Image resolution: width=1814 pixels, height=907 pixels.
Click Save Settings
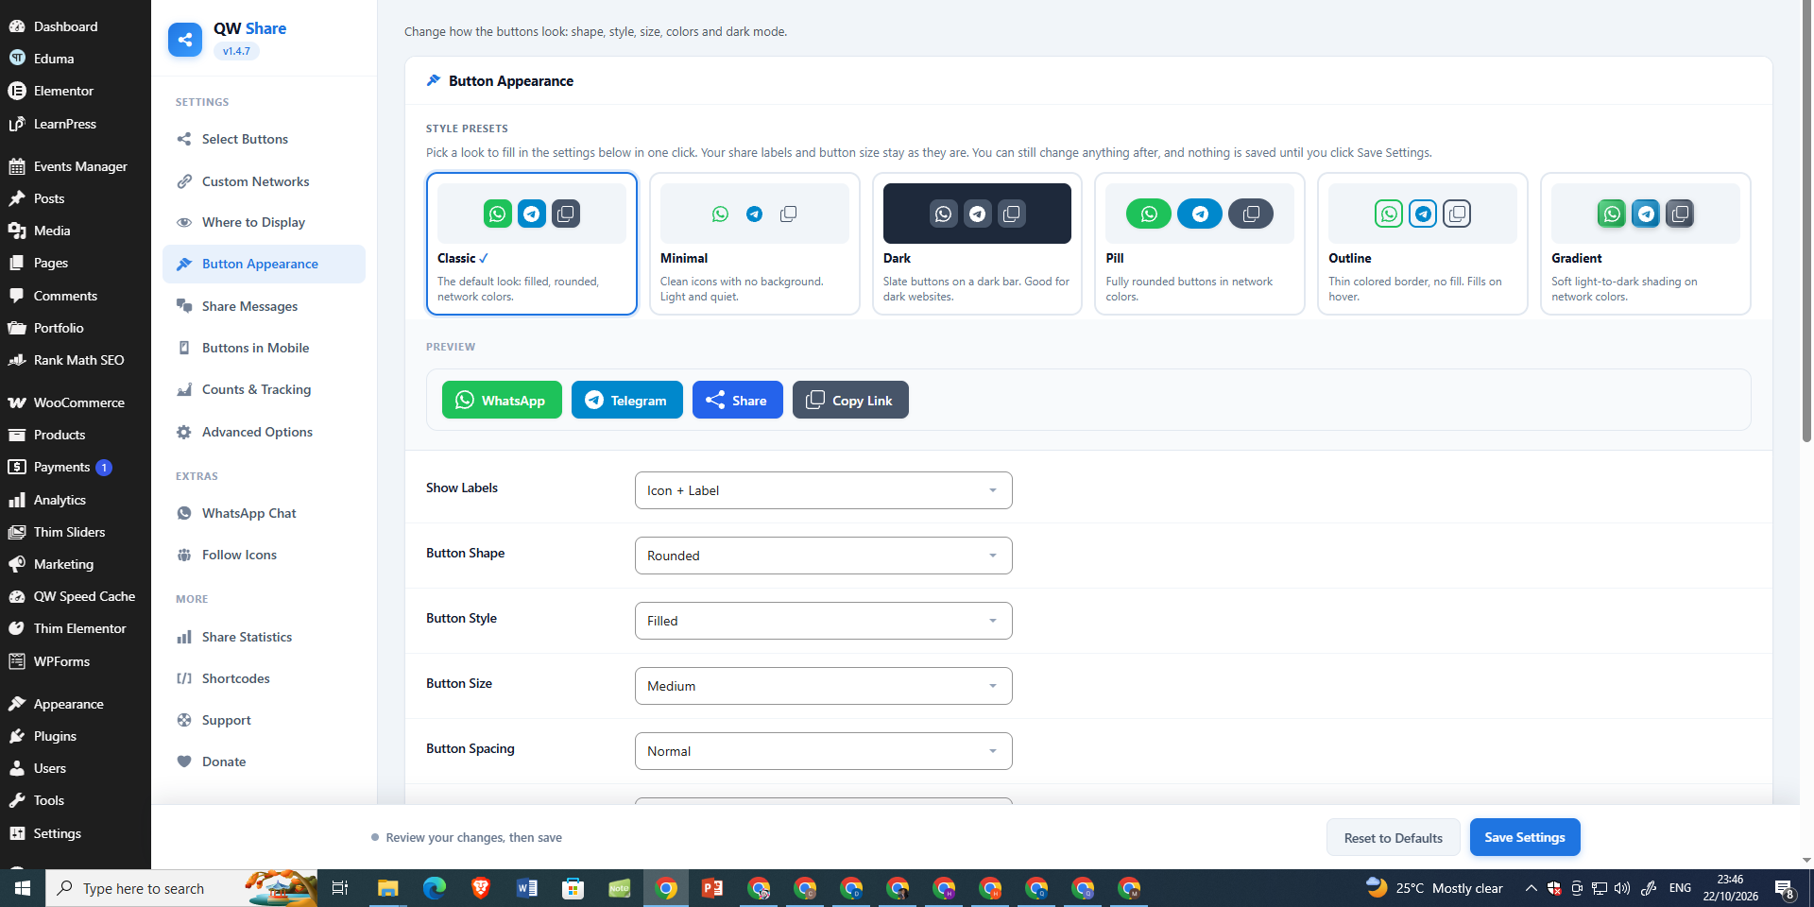1525,837
